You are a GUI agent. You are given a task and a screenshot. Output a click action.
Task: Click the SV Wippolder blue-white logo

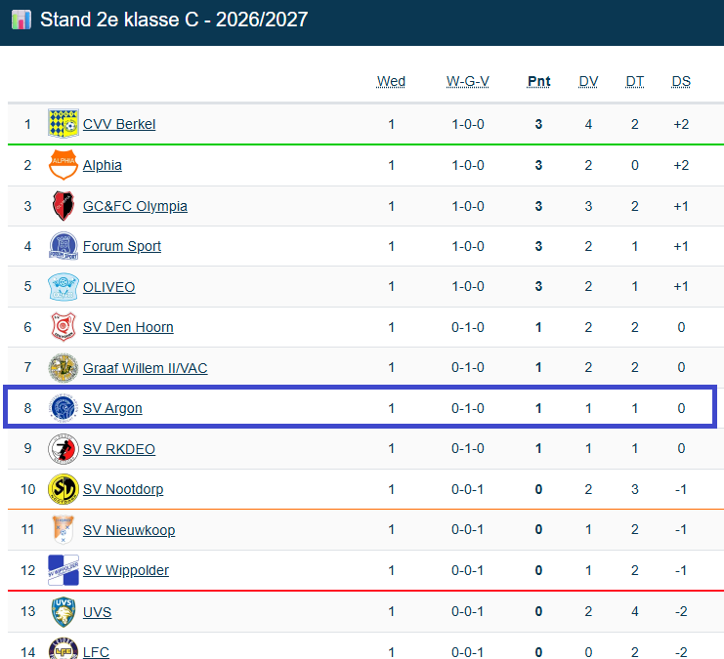[x=64, y=570]
